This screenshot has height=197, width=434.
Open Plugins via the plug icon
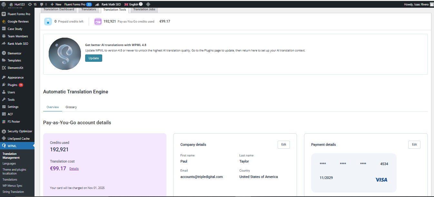[4, 85]
